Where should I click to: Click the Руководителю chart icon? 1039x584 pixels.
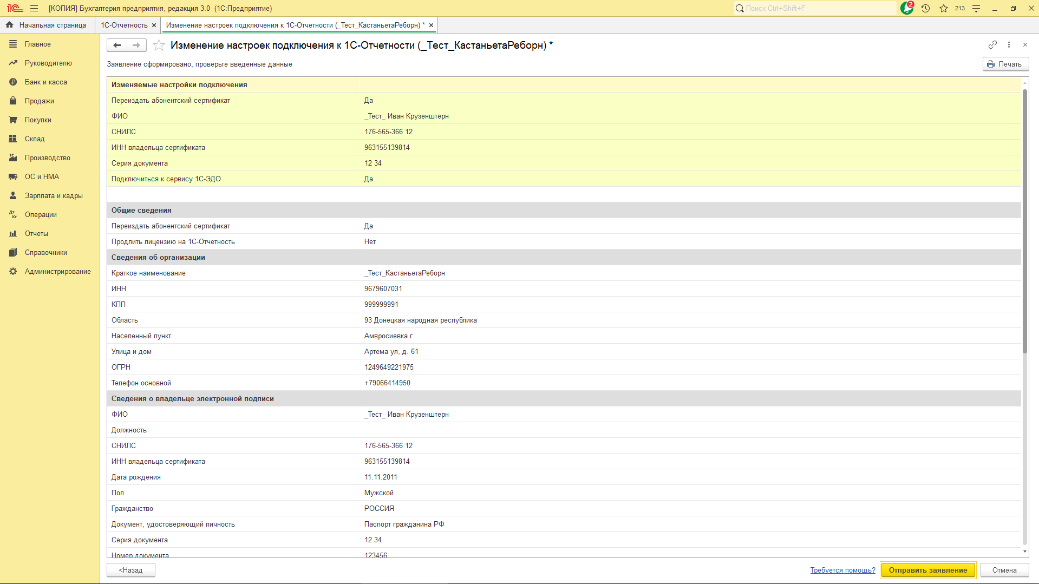pyautogui.click(x=13, y=63)
